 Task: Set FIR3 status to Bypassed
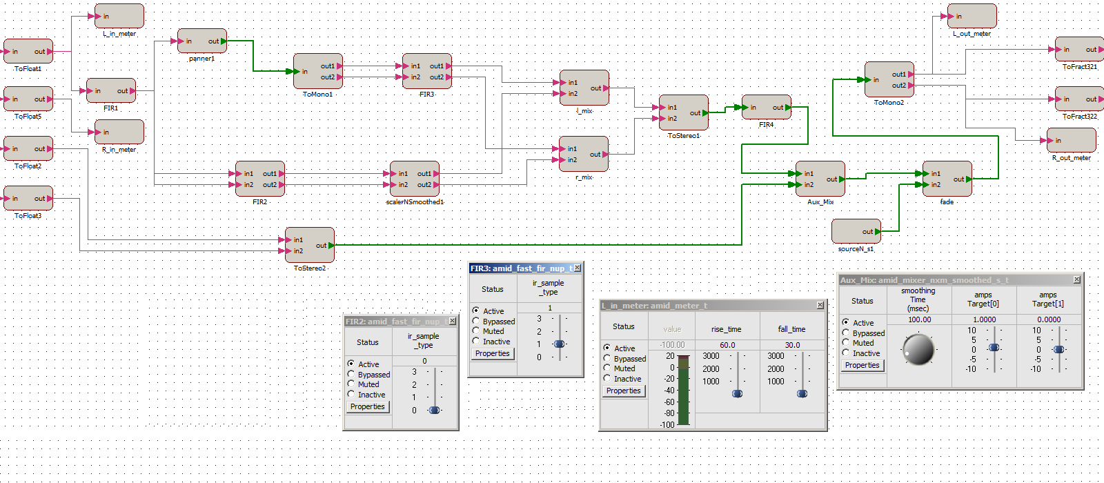tap(475, 322)
